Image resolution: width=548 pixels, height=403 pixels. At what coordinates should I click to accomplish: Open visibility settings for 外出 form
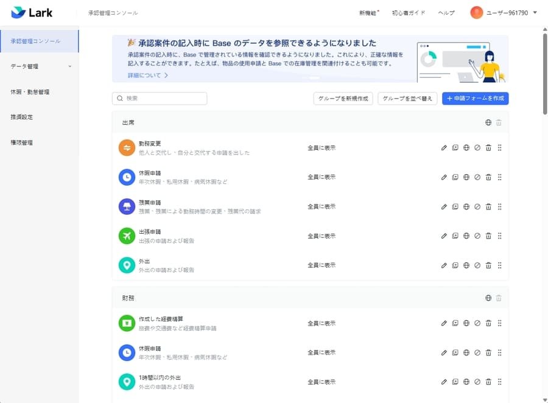[x=466, y=265]
